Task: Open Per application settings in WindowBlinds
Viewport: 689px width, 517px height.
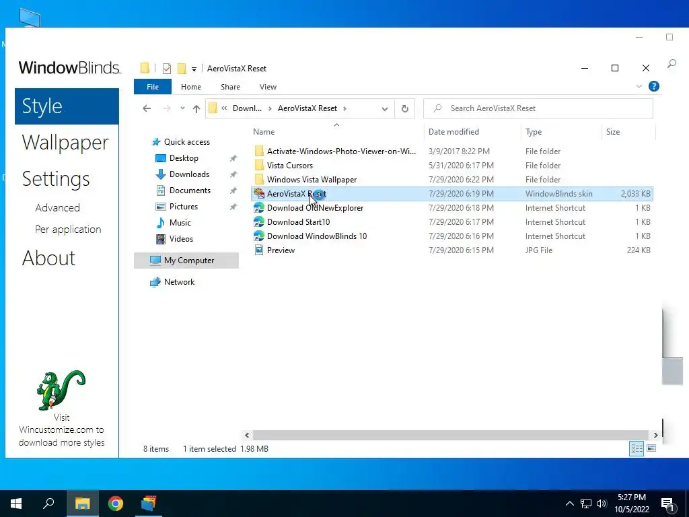Action: click(x=68, y=230)
